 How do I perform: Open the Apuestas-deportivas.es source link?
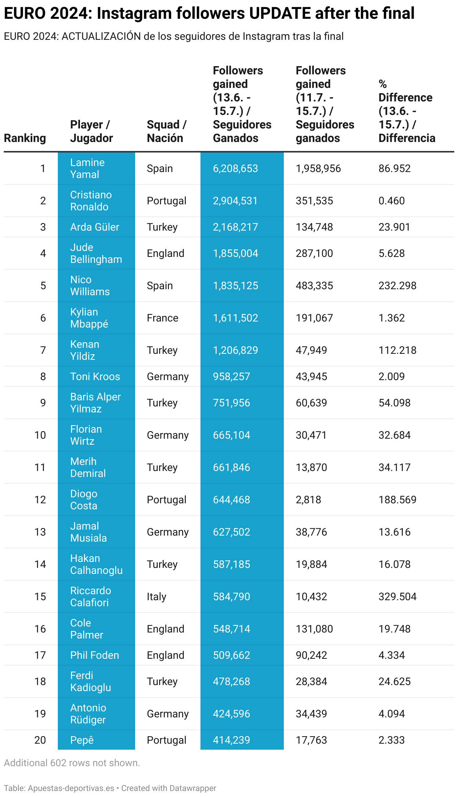pos(71,788)
